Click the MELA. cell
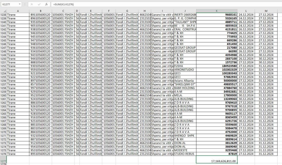The width and height of the screenshot is (282, 165). point(185,95)
